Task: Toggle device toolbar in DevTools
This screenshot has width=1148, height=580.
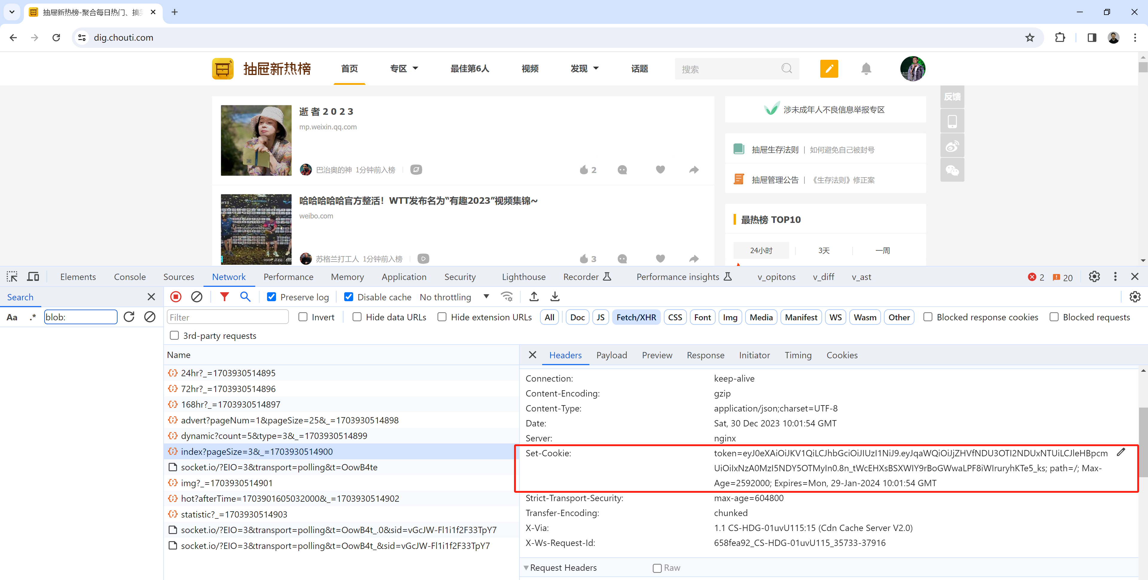Action: pos(33,277)
